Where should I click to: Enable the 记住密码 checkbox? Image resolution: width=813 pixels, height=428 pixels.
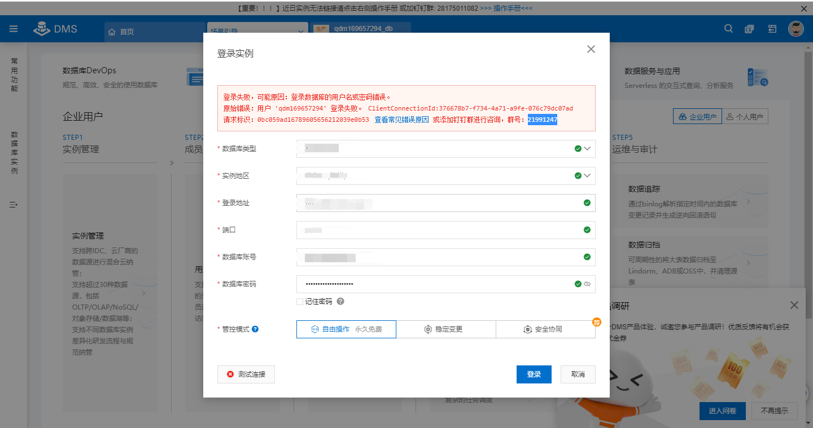click(300, 302)
